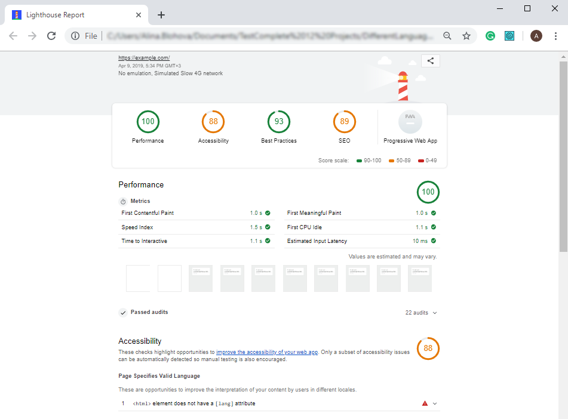
Task: Click the Time to Interactive green check
Action: click(268, 241)
